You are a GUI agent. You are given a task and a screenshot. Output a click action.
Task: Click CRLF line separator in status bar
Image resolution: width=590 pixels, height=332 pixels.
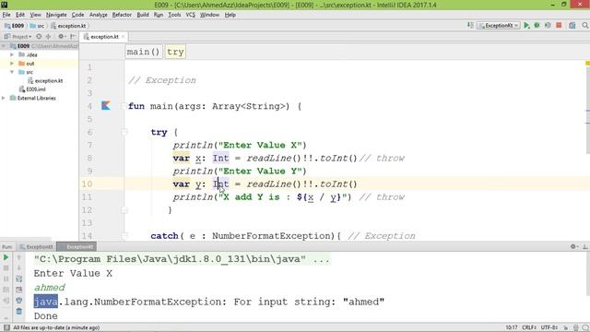[529, 327]
